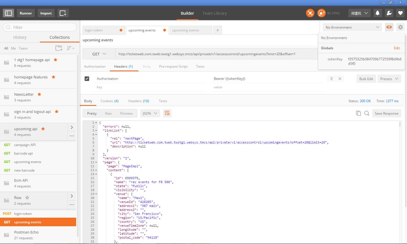Image resolution: width=407 pixels, height=244 pixels.
Task: Click the heart icon
Action: tap(400, 13)
